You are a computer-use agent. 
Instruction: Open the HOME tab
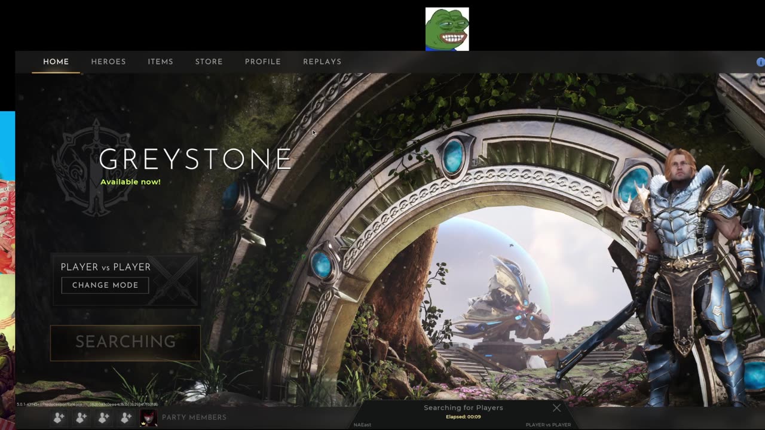pos(56,62)
